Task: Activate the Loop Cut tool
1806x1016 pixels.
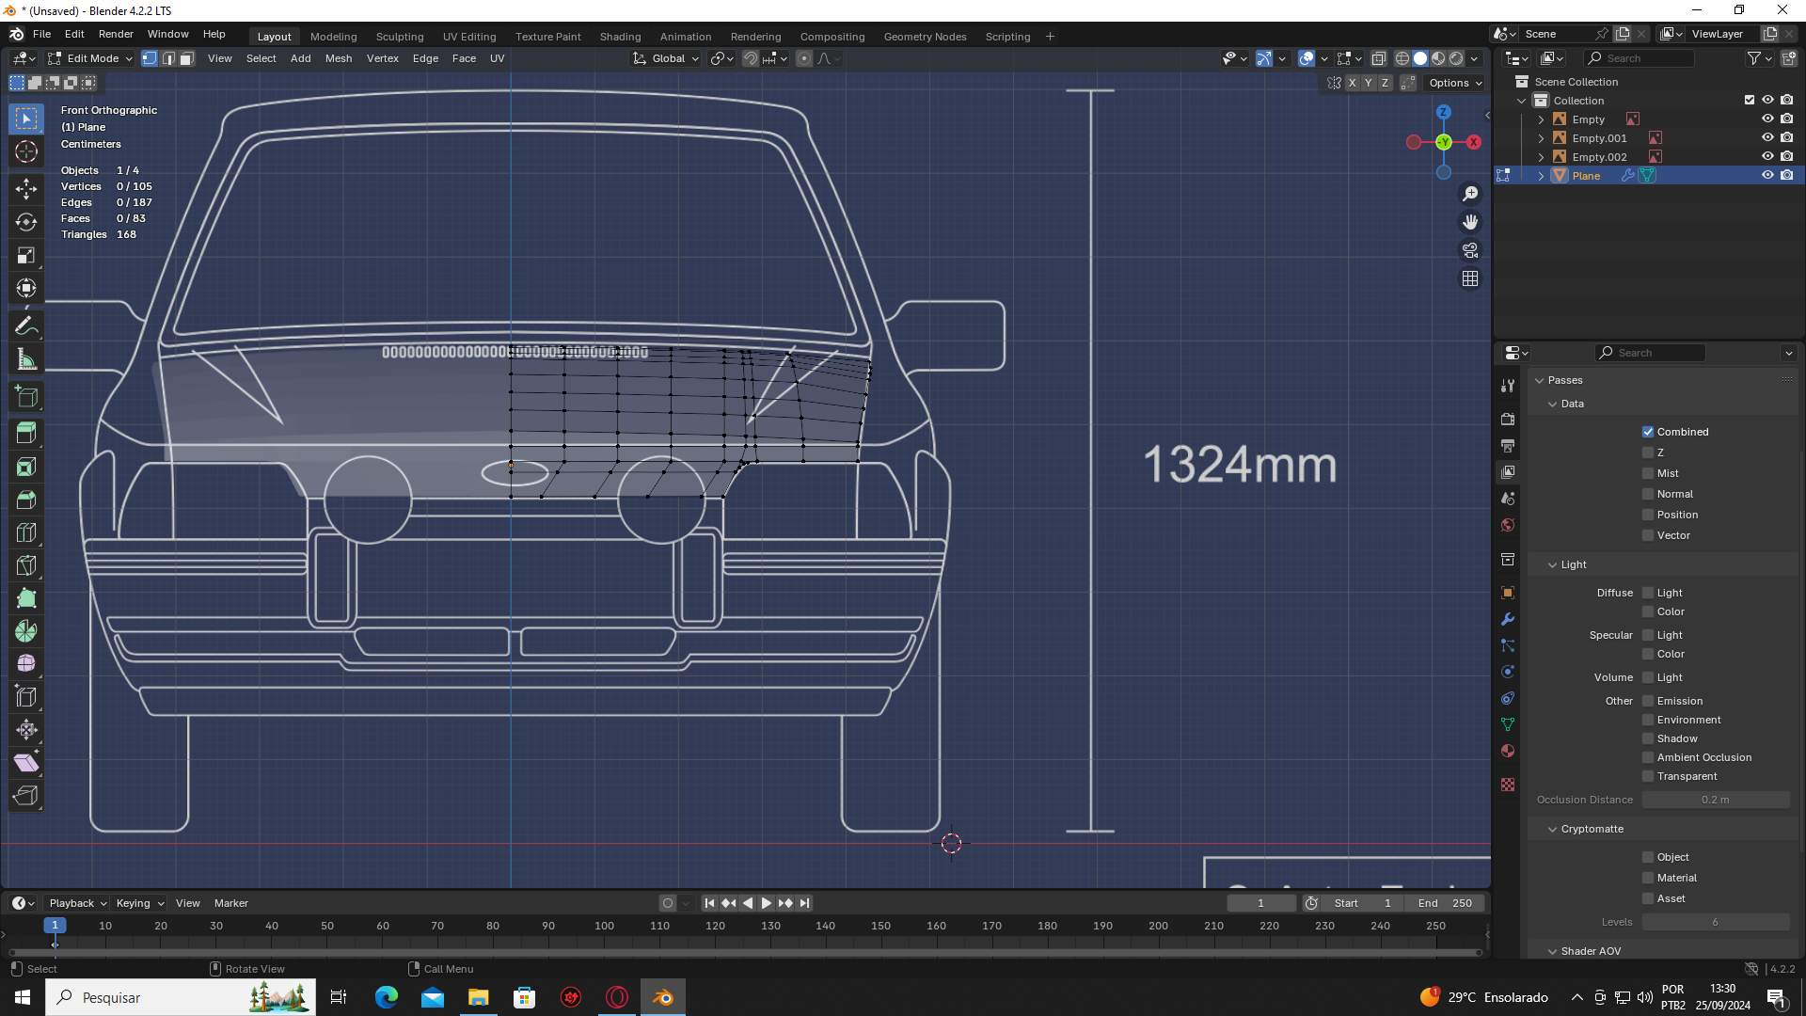Action: tap(26, 532)
